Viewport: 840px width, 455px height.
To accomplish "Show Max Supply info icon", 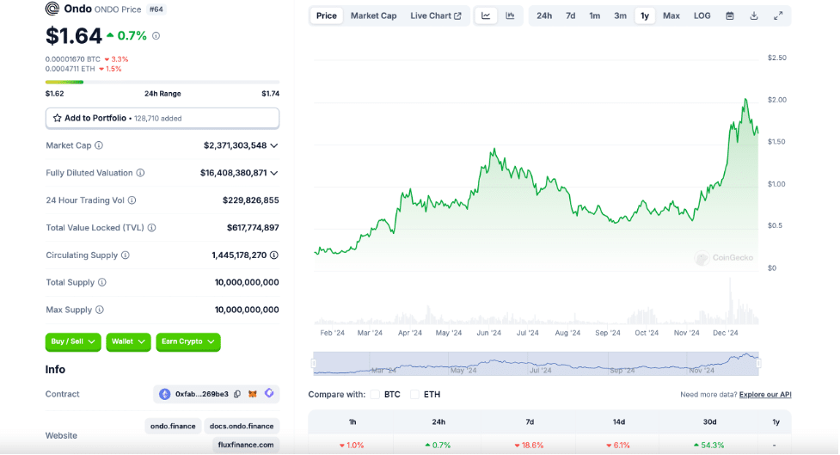I will [x=100, y=310].
